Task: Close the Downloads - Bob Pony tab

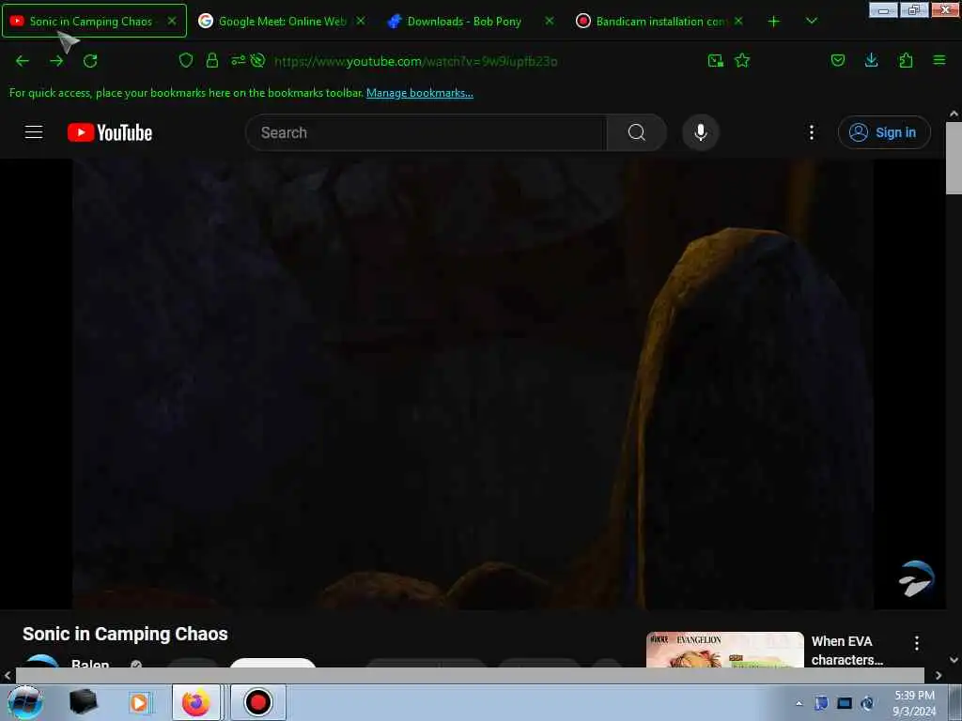Action: tap(549, 21)
